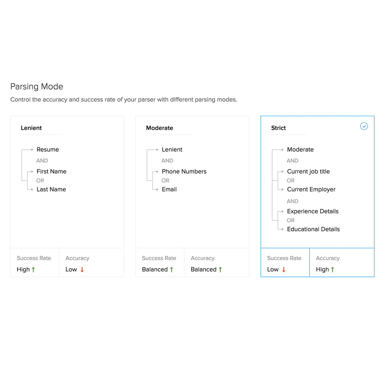The image size is (385, 385).
Task: Select the Moderate parsing mode card title
Action: pos(159,128)
